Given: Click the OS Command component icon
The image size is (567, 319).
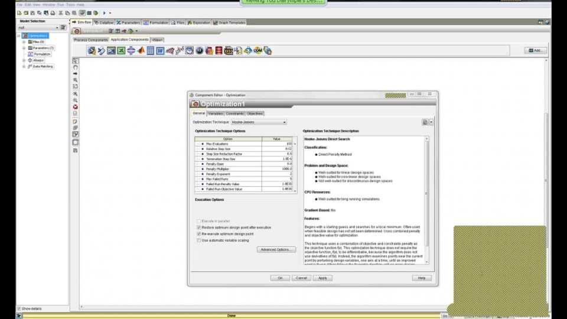Looking at the screenshot, I should coord(112,51).
